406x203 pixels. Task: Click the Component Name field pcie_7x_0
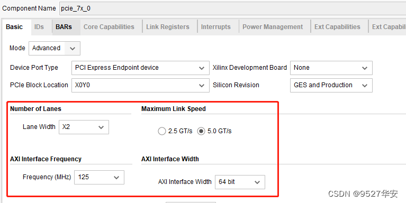232,8
